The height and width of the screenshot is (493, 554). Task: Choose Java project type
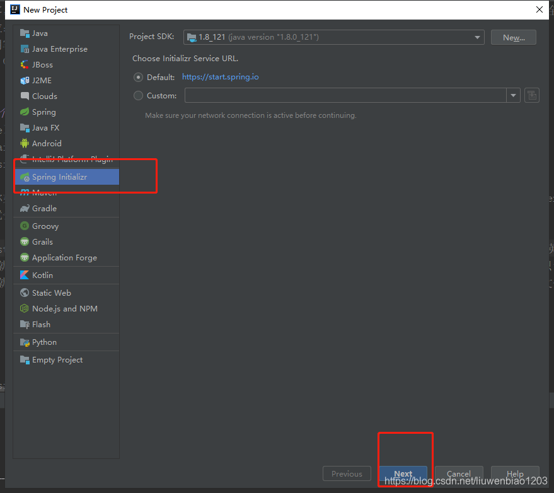[x=66, y=33]
